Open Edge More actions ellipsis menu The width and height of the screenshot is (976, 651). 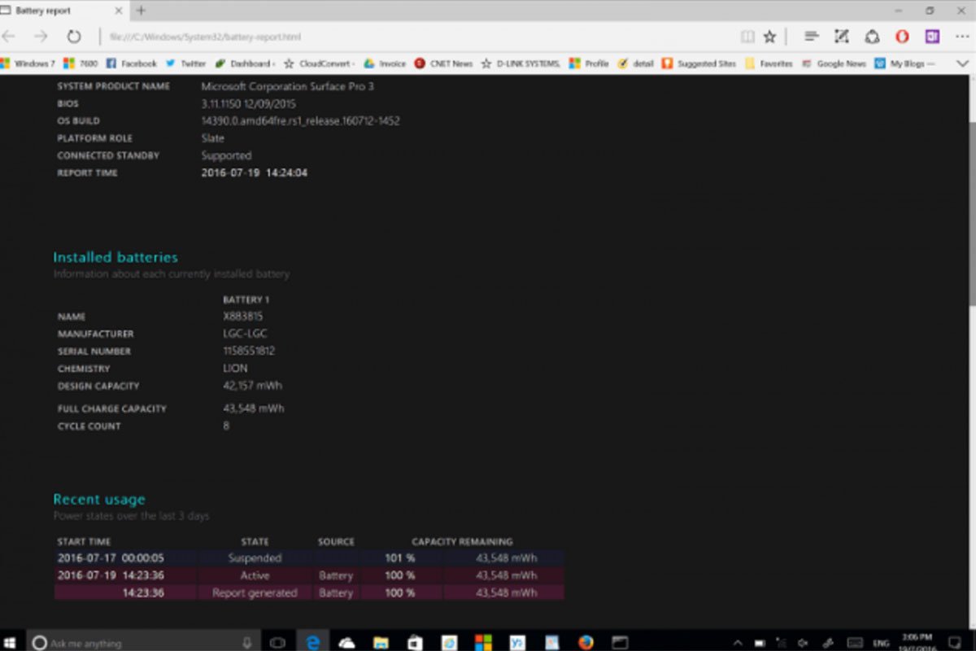962,37
